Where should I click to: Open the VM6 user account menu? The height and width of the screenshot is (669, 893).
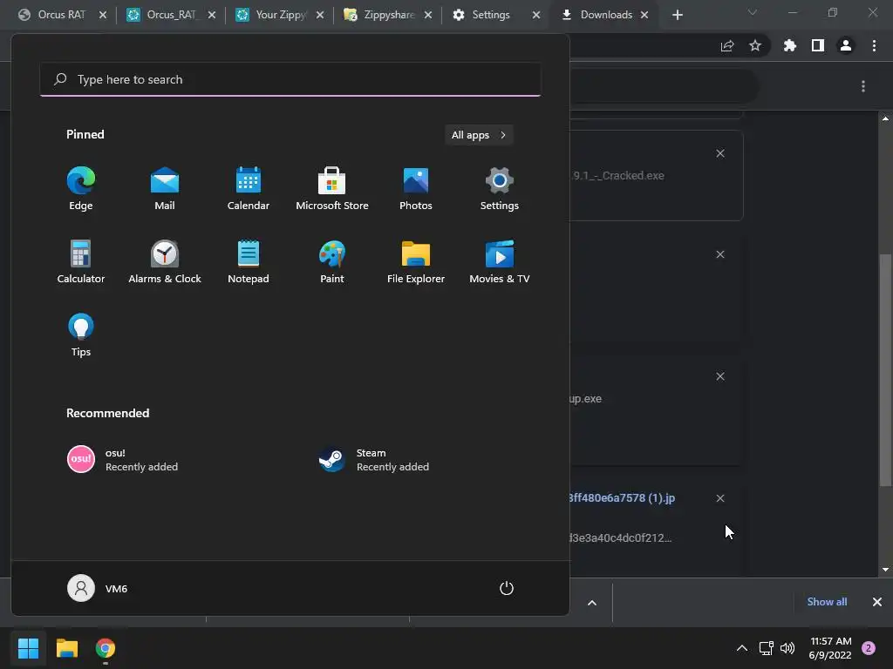click(98, 588)
